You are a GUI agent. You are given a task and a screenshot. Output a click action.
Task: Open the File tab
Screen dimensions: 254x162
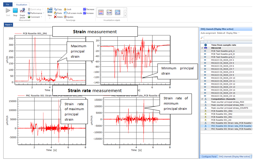click(x=8, y=5)
